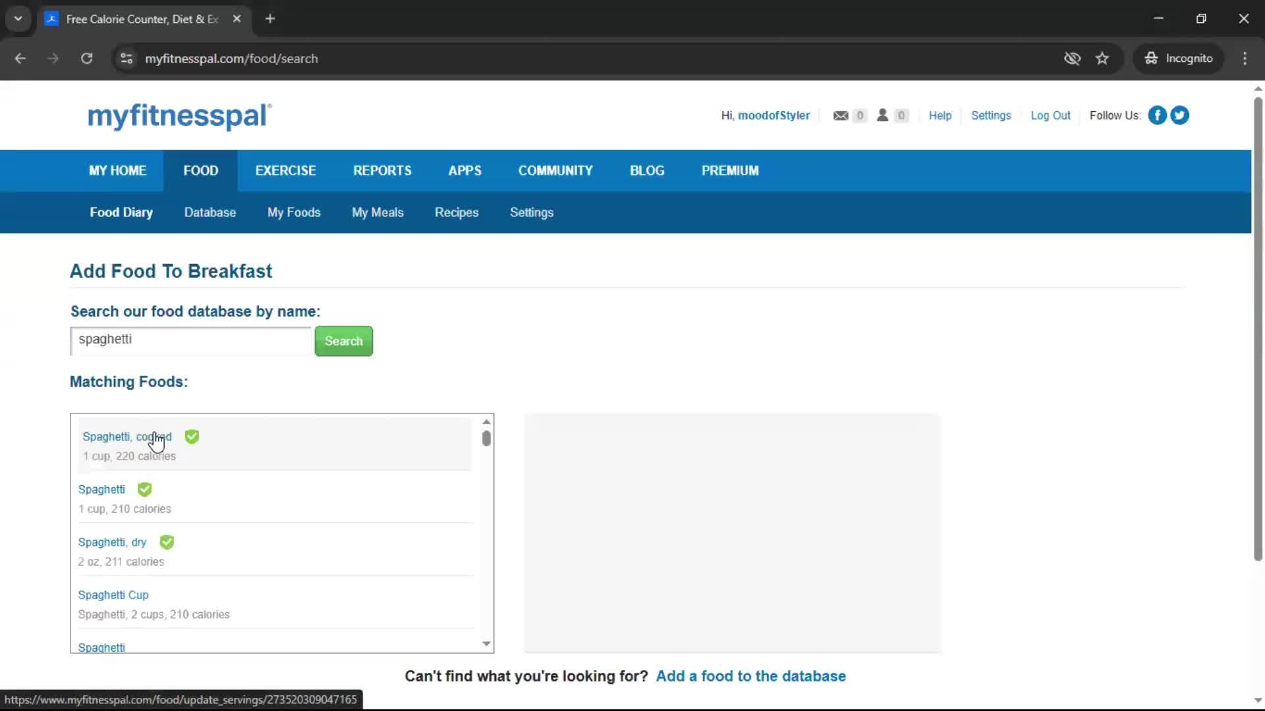Open the Settings link in the header
This screenshot has width=1265, height=711.
[991, 115]
